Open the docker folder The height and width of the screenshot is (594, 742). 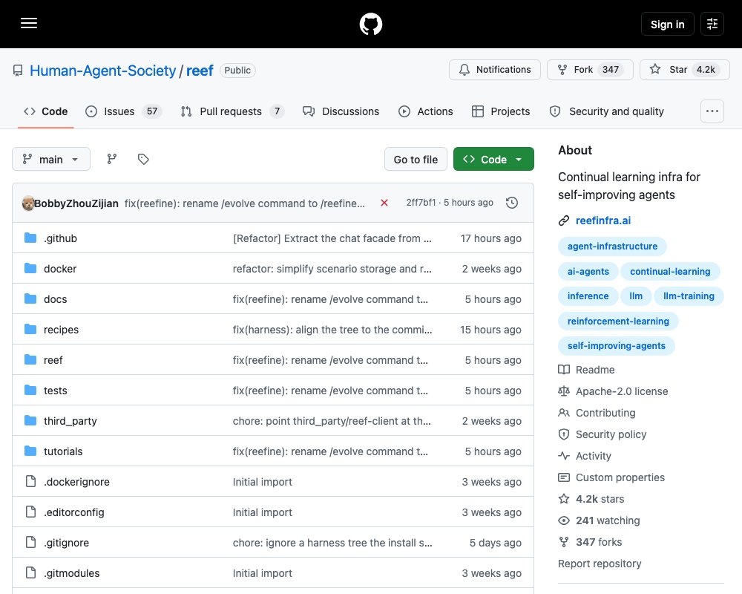pos(60,269)
